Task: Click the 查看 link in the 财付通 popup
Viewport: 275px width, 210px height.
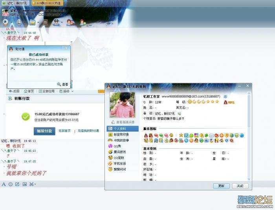Action: (65, 85)
